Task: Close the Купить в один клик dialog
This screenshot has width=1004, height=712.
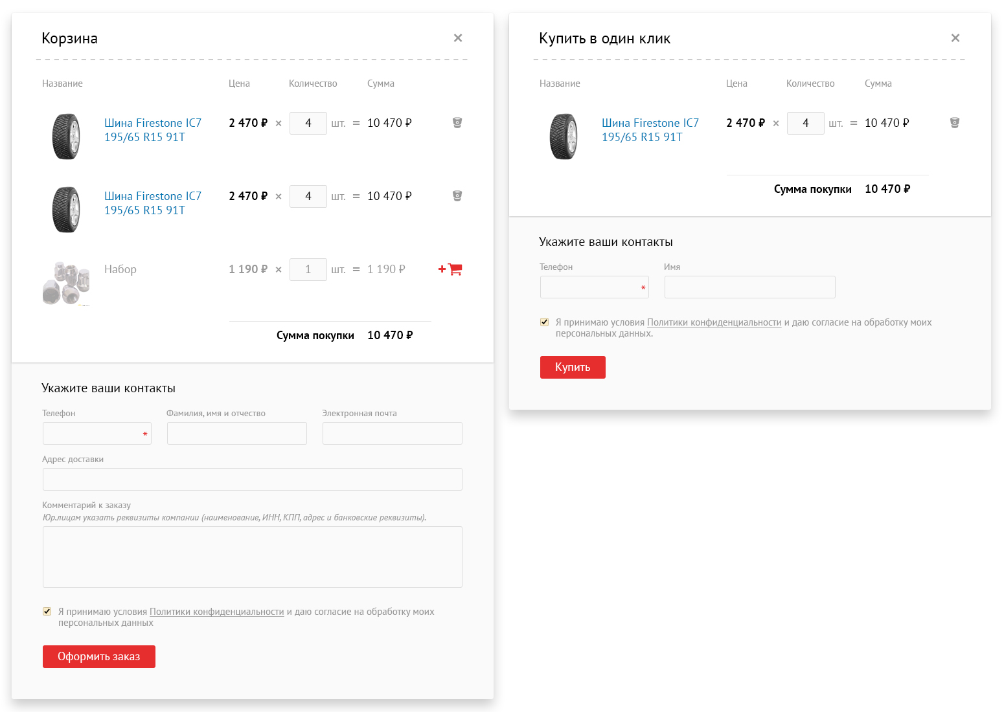Action: pos(955,38)
